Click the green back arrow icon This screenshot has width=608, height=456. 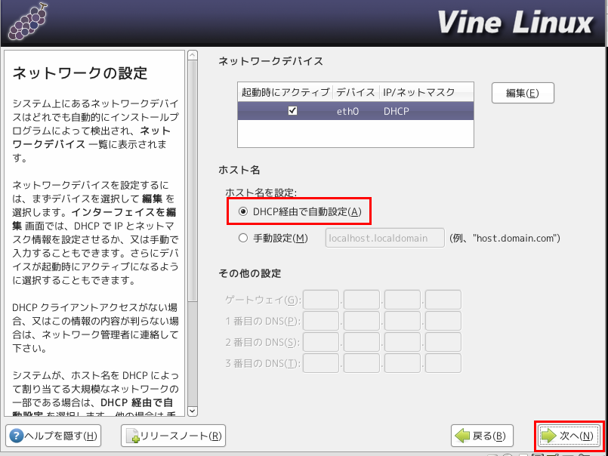click(x=462, y=436)
